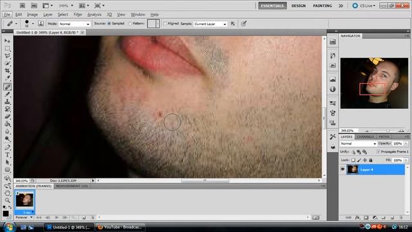Select the Pen tool

7,148
